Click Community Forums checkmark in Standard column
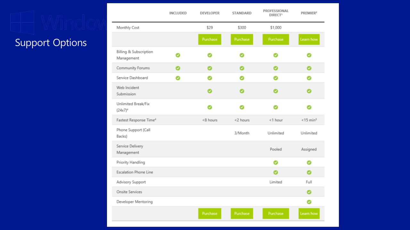Viewport: 410px width, 230px height. click(242, 68)
